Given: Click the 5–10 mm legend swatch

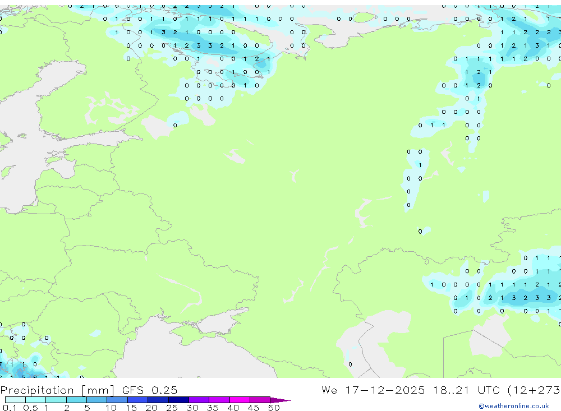Looking at the screenshot, I should click(97, 400).
